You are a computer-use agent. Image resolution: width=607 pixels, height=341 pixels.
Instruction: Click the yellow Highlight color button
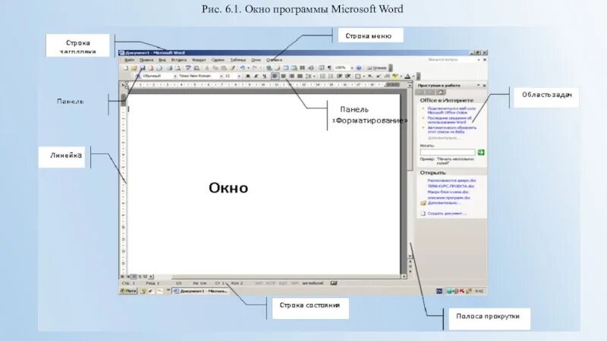[395, 77]
